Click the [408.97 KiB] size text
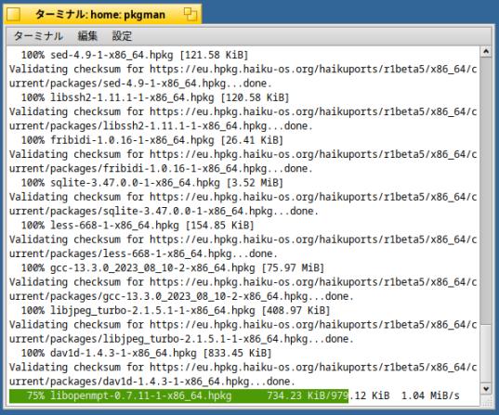499x415 pixels. tap(295, 311)
